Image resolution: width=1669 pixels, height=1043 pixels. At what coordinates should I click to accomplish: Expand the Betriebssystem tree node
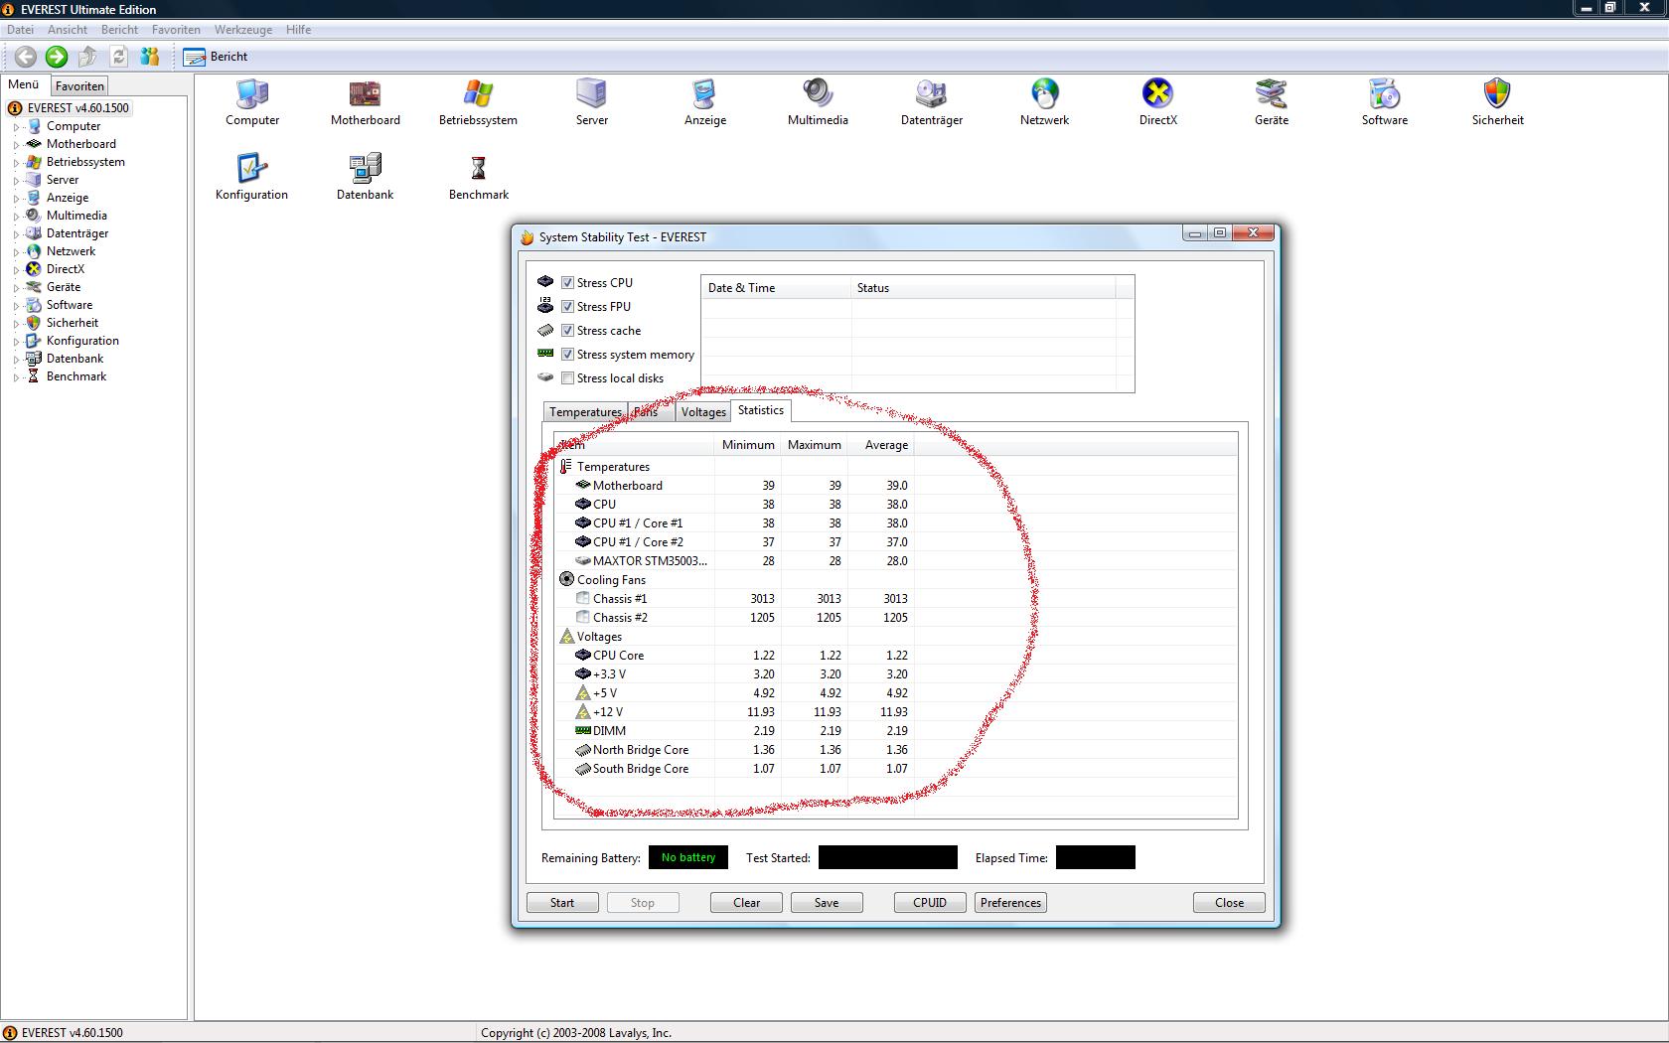click(16, 163)
